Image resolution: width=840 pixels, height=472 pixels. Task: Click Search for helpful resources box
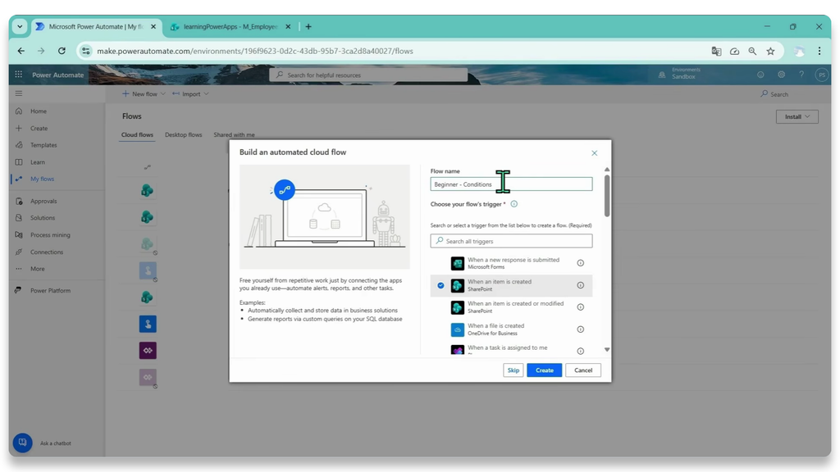[x=368, y=75]
